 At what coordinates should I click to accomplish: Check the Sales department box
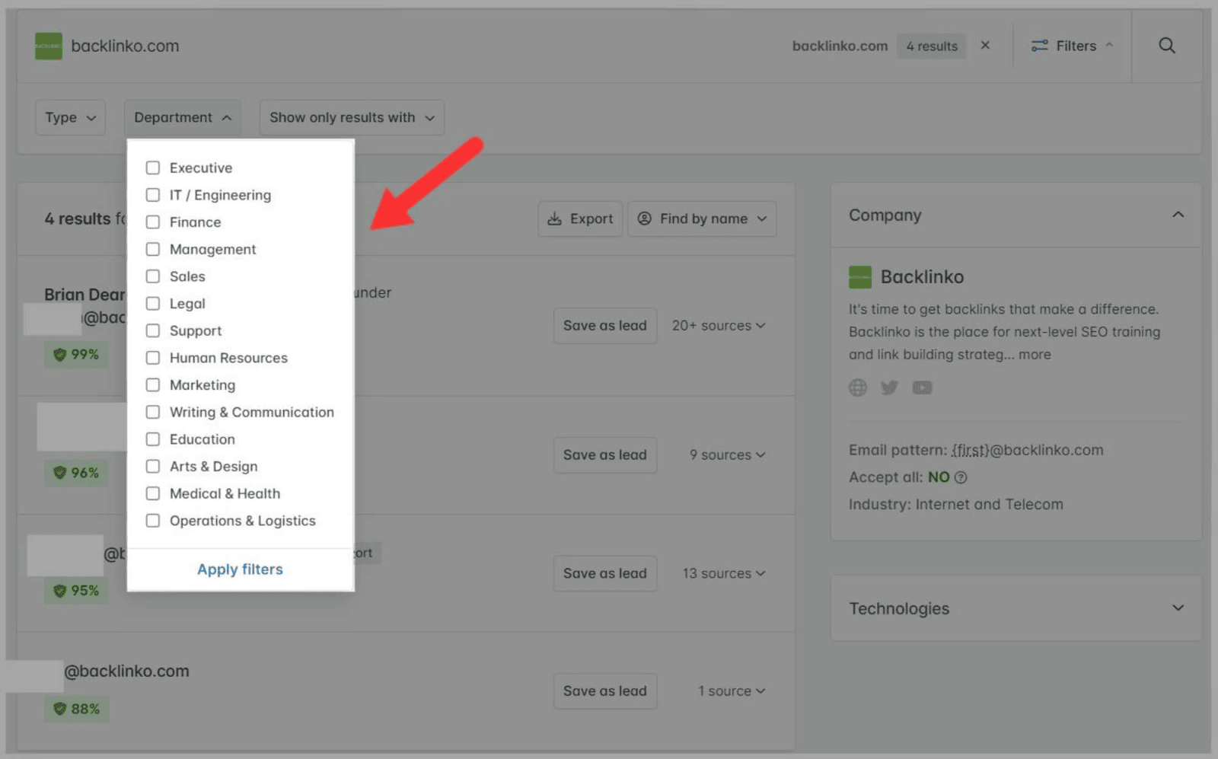tap(153, 276)
